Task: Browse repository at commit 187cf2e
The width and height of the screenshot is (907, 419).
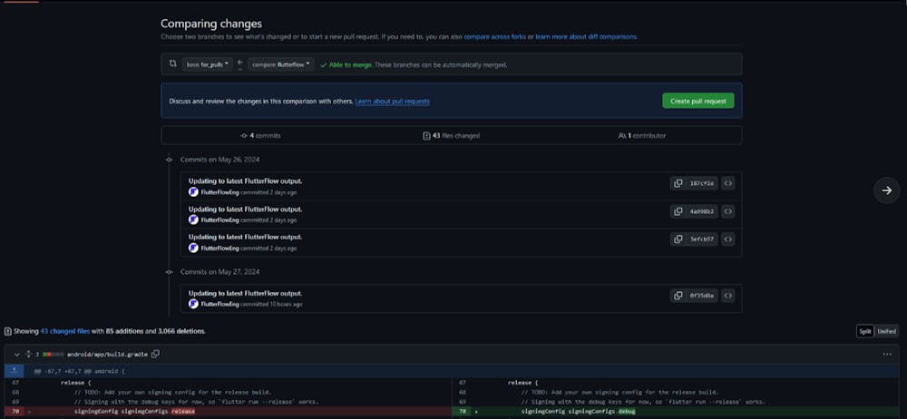Action: (728, 183)
